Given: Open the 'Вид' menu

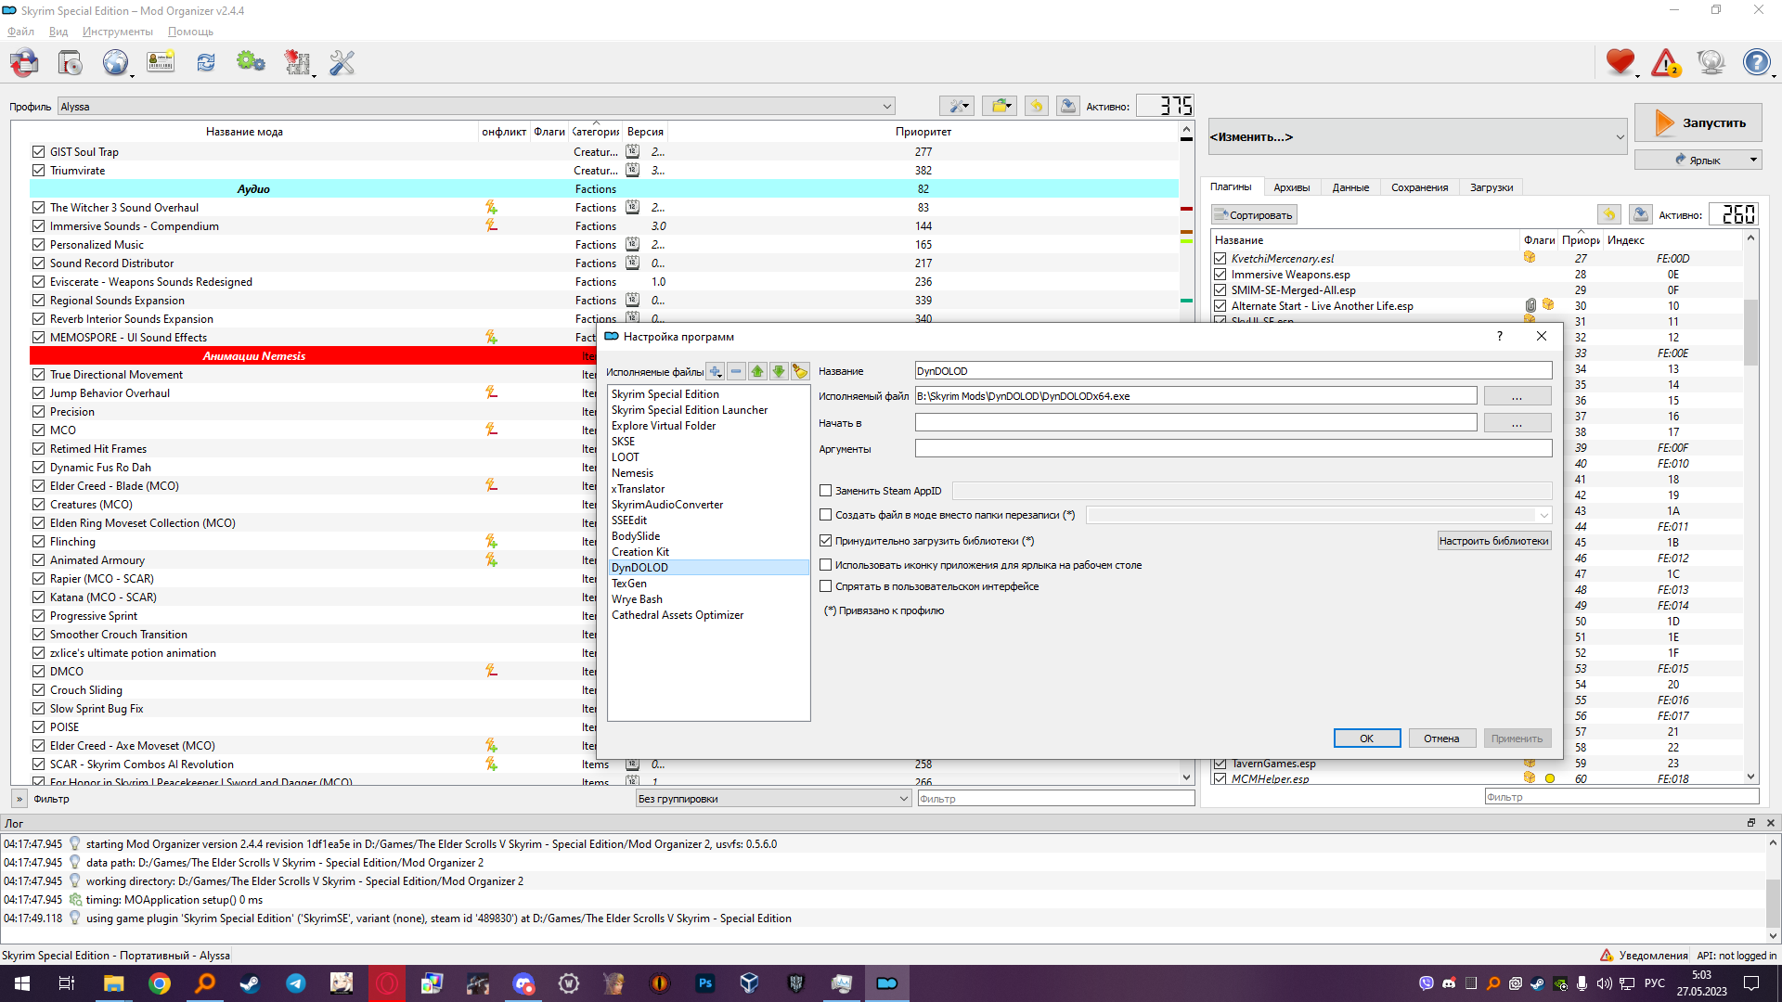Looking at the screenshot, I should pos(58,32).
